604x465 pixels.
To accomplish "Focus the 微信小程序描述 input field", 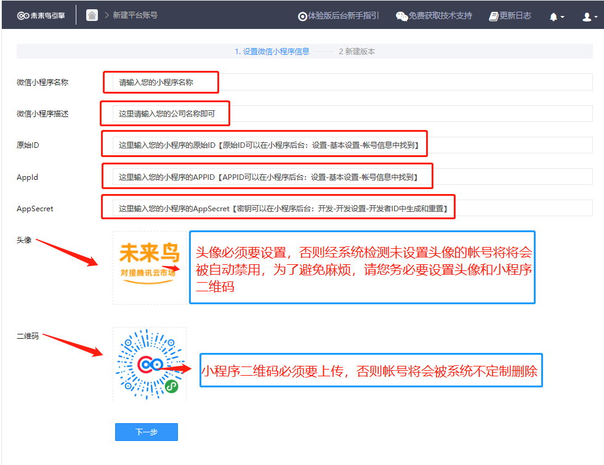I will click(352, 114).
